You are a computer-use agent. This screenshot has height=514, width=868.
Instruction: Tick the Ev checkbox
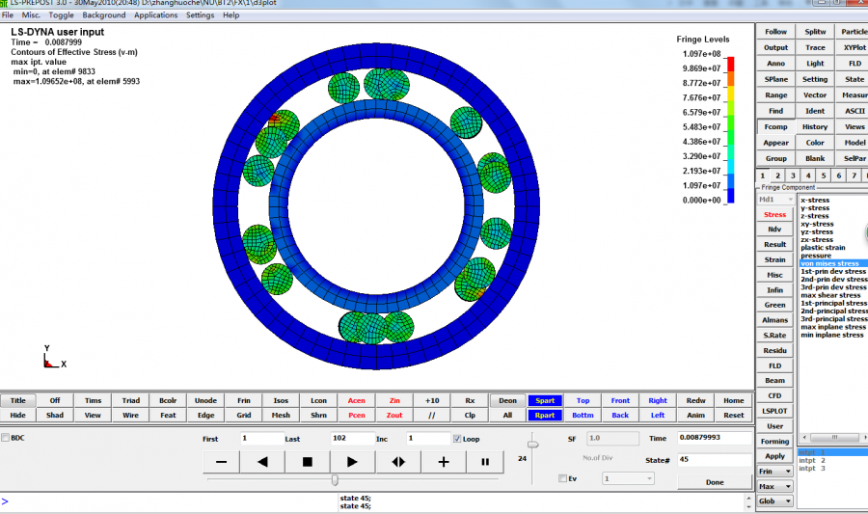[x=563, y=478]
